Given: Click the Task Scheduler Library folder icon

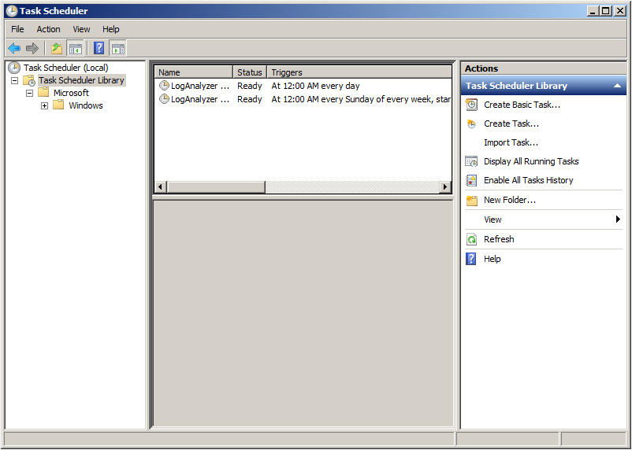Looking at the screenshot, I should [x=29, y=80].
